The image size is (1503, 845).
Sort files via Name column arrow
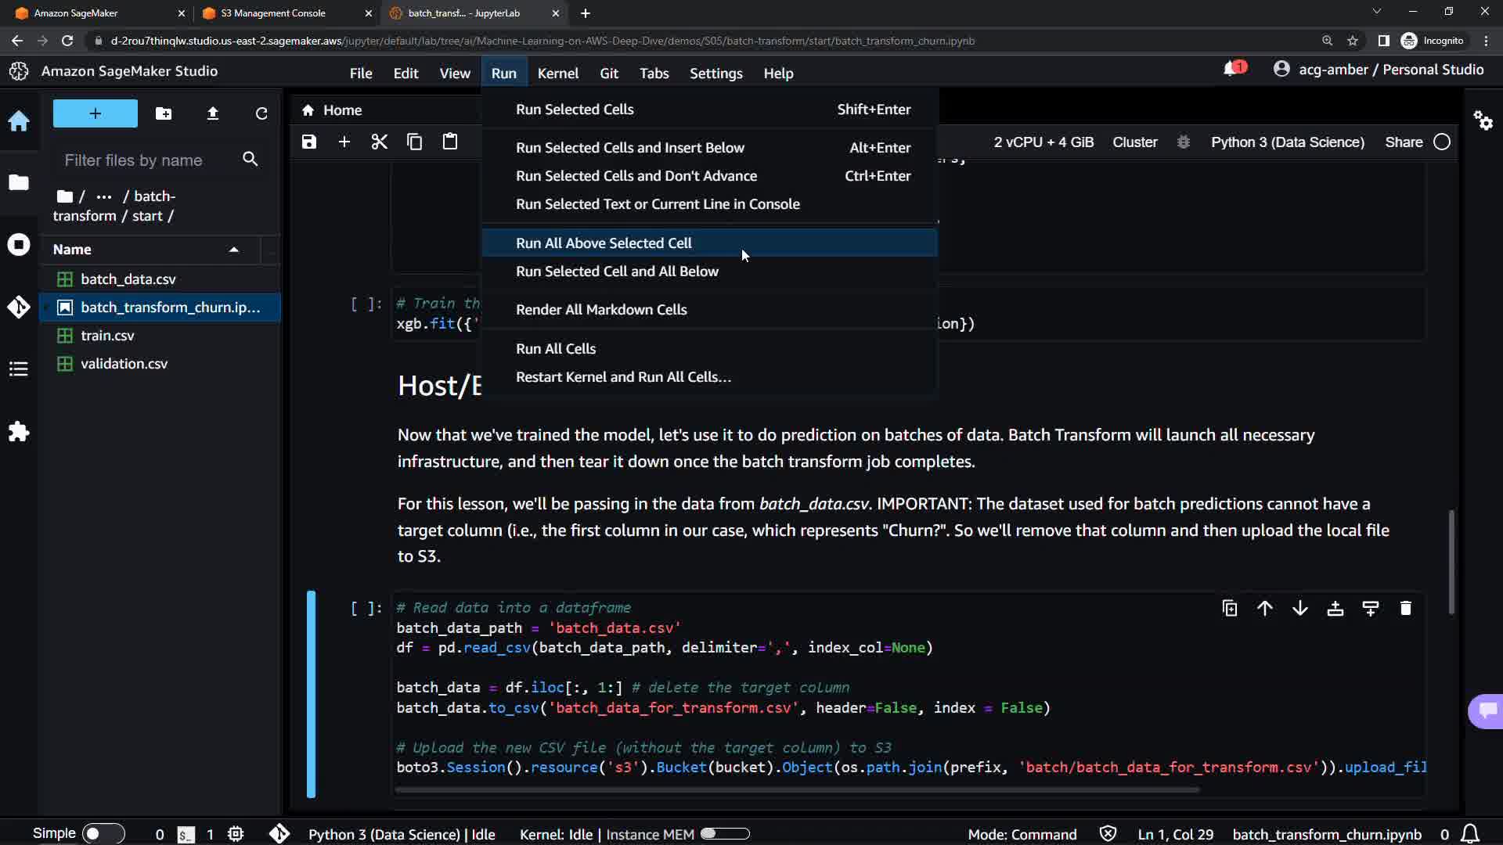pyautogui.click(x=233, y=250)
